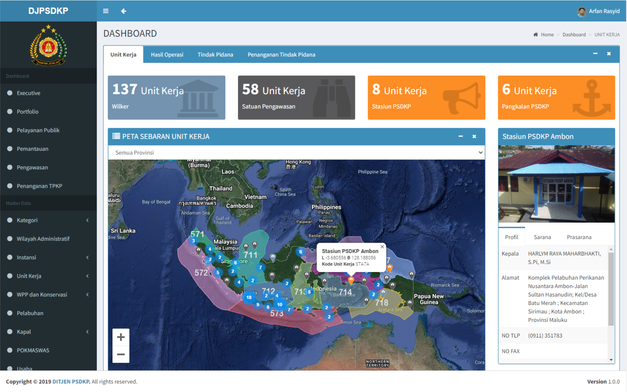This screenshot has height=392, width=627.
Task: Zoom out on the map
Action: (x=121, y=354)
